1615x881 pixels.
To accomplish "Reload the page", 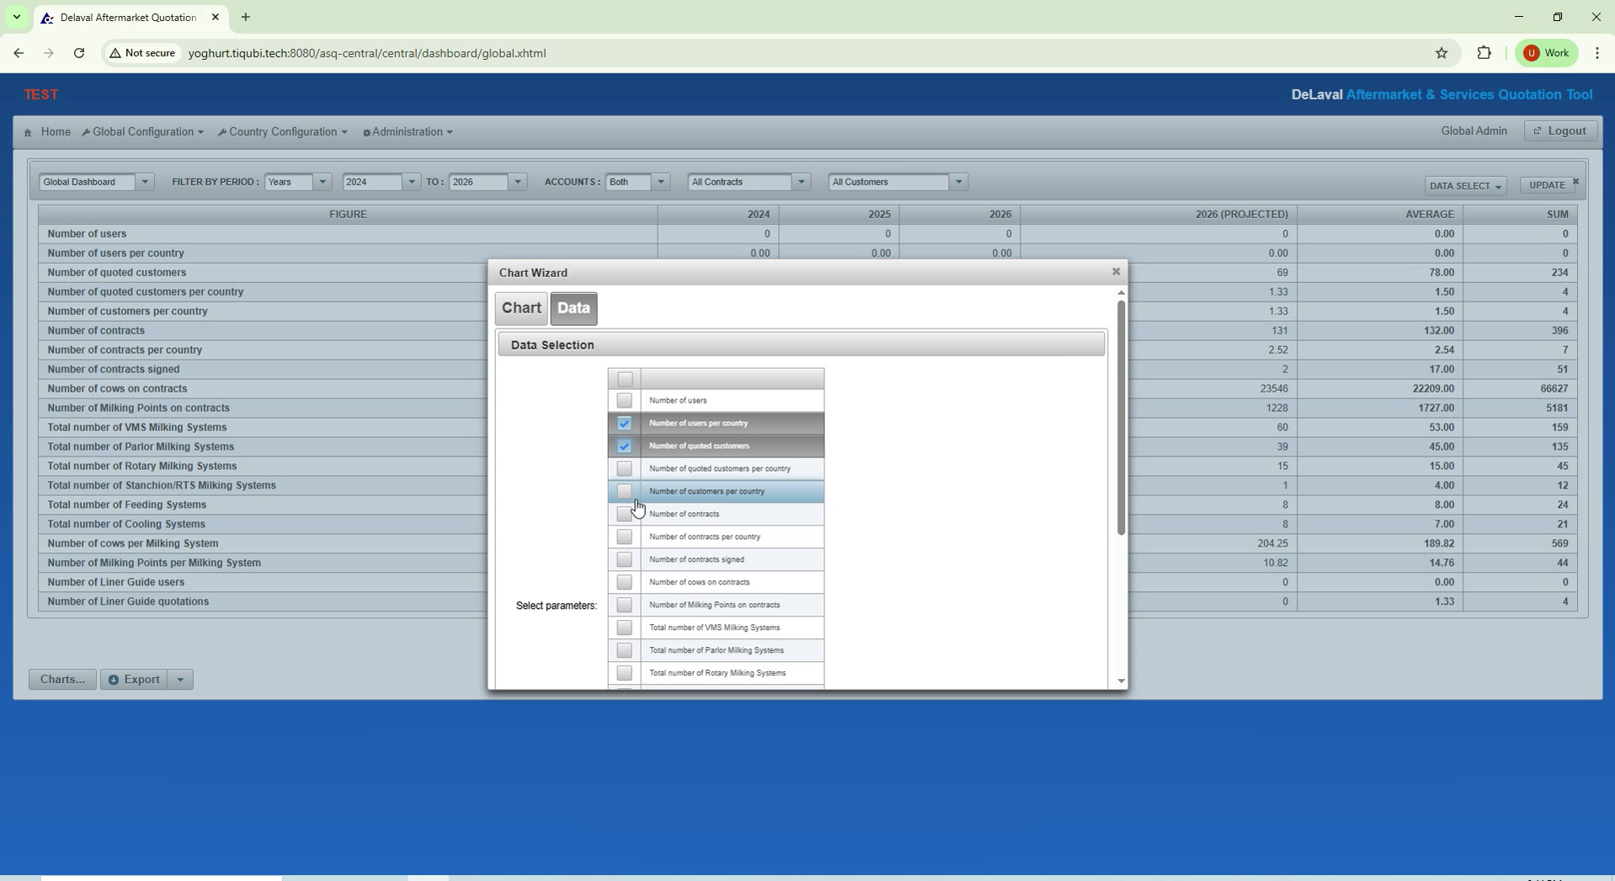I will pyautogui.click(x=79, y=53).
